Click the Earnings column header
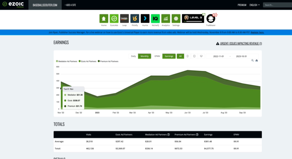Screen dimensions: 292x159 coord(208,135)
